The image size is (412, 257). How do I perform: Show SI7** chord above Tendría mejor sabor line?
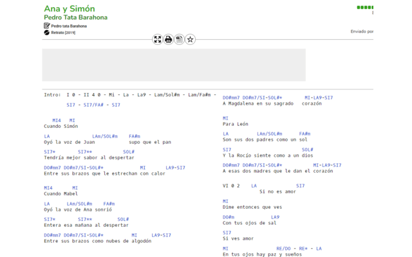point(85,152)
